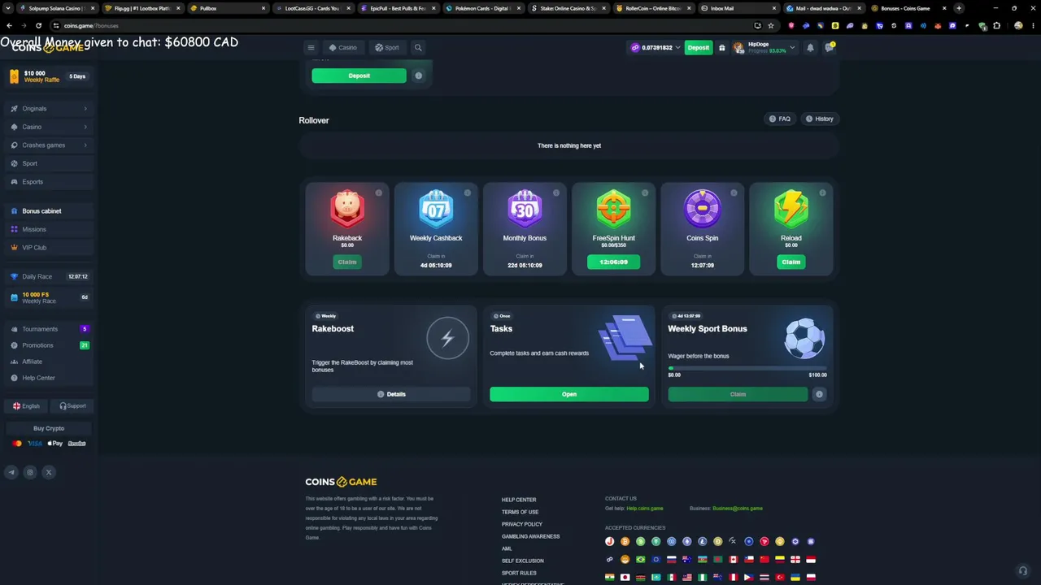Screen dimensions: 1041x585
Task: Switch to the Casino section in the header
Action: (x=342, y=48)
